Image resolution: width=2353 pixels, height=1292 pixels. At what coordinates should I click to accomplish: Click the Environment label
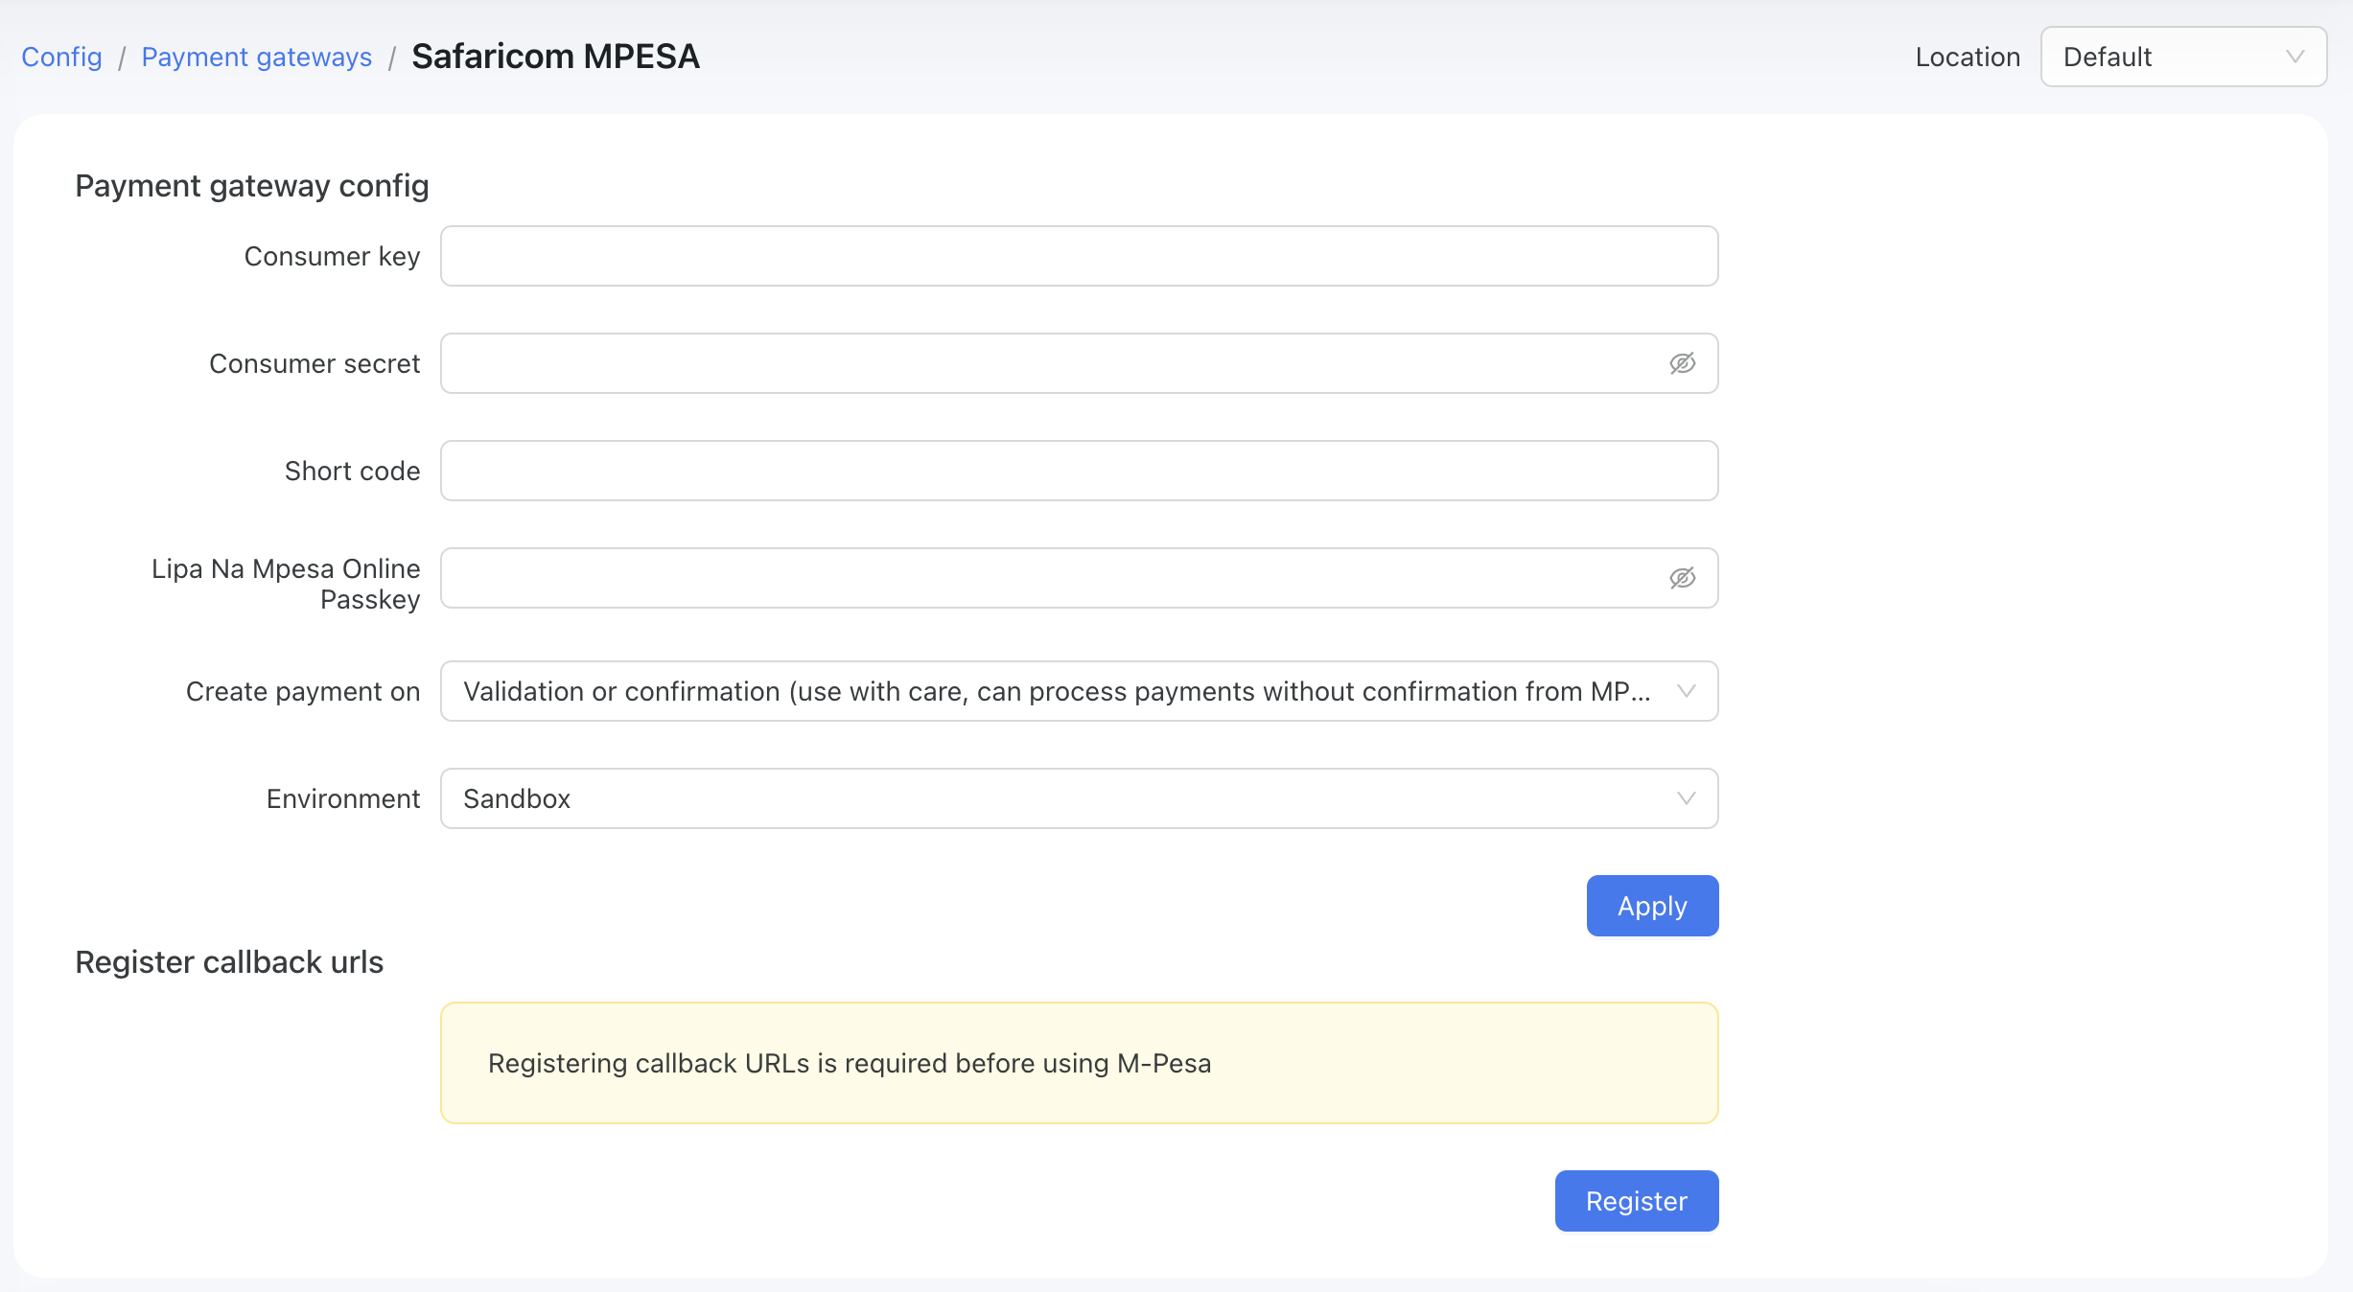pos(343,798)
